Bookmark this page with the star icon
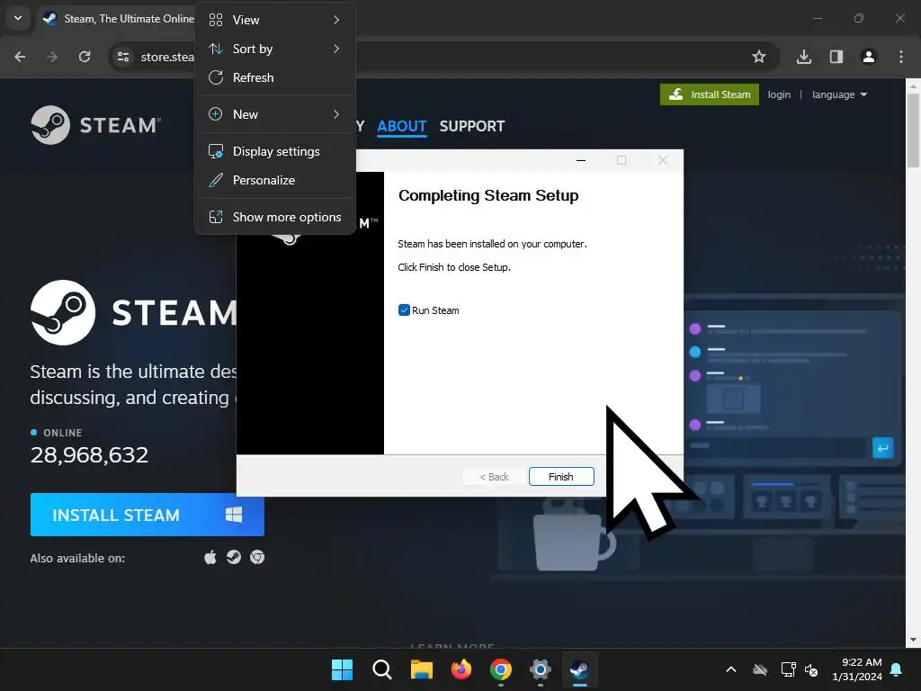The width and height of the screenshot is (921, 691). [x=759, y=57]
